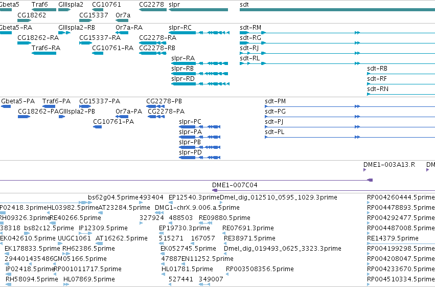Screen dimensions: 435x287
Task: Select the Traf6-PA protein feature
Action: (x=49, y=106)
